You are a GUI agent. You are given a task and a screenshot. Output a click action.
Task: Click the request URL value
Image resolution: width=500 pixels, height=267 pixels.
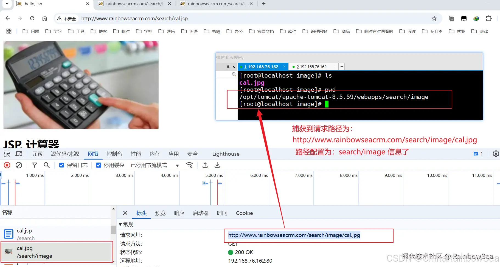(x=294, y=235)
